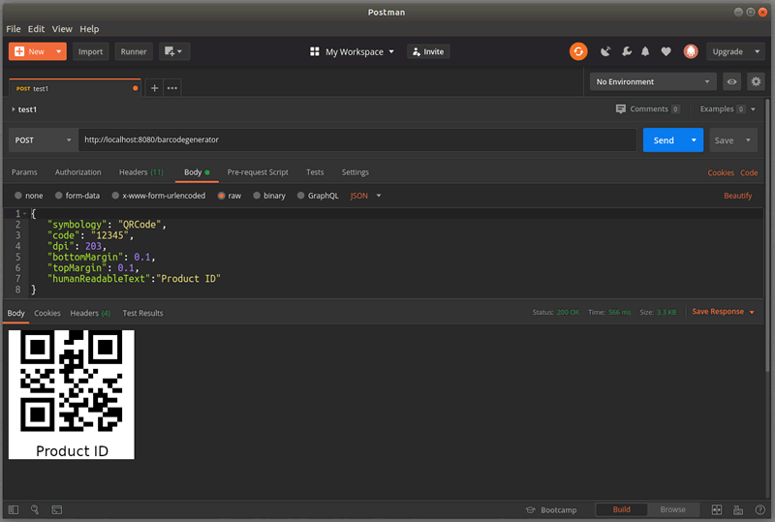Open the notifications bell icon

(x=645, y=51)
